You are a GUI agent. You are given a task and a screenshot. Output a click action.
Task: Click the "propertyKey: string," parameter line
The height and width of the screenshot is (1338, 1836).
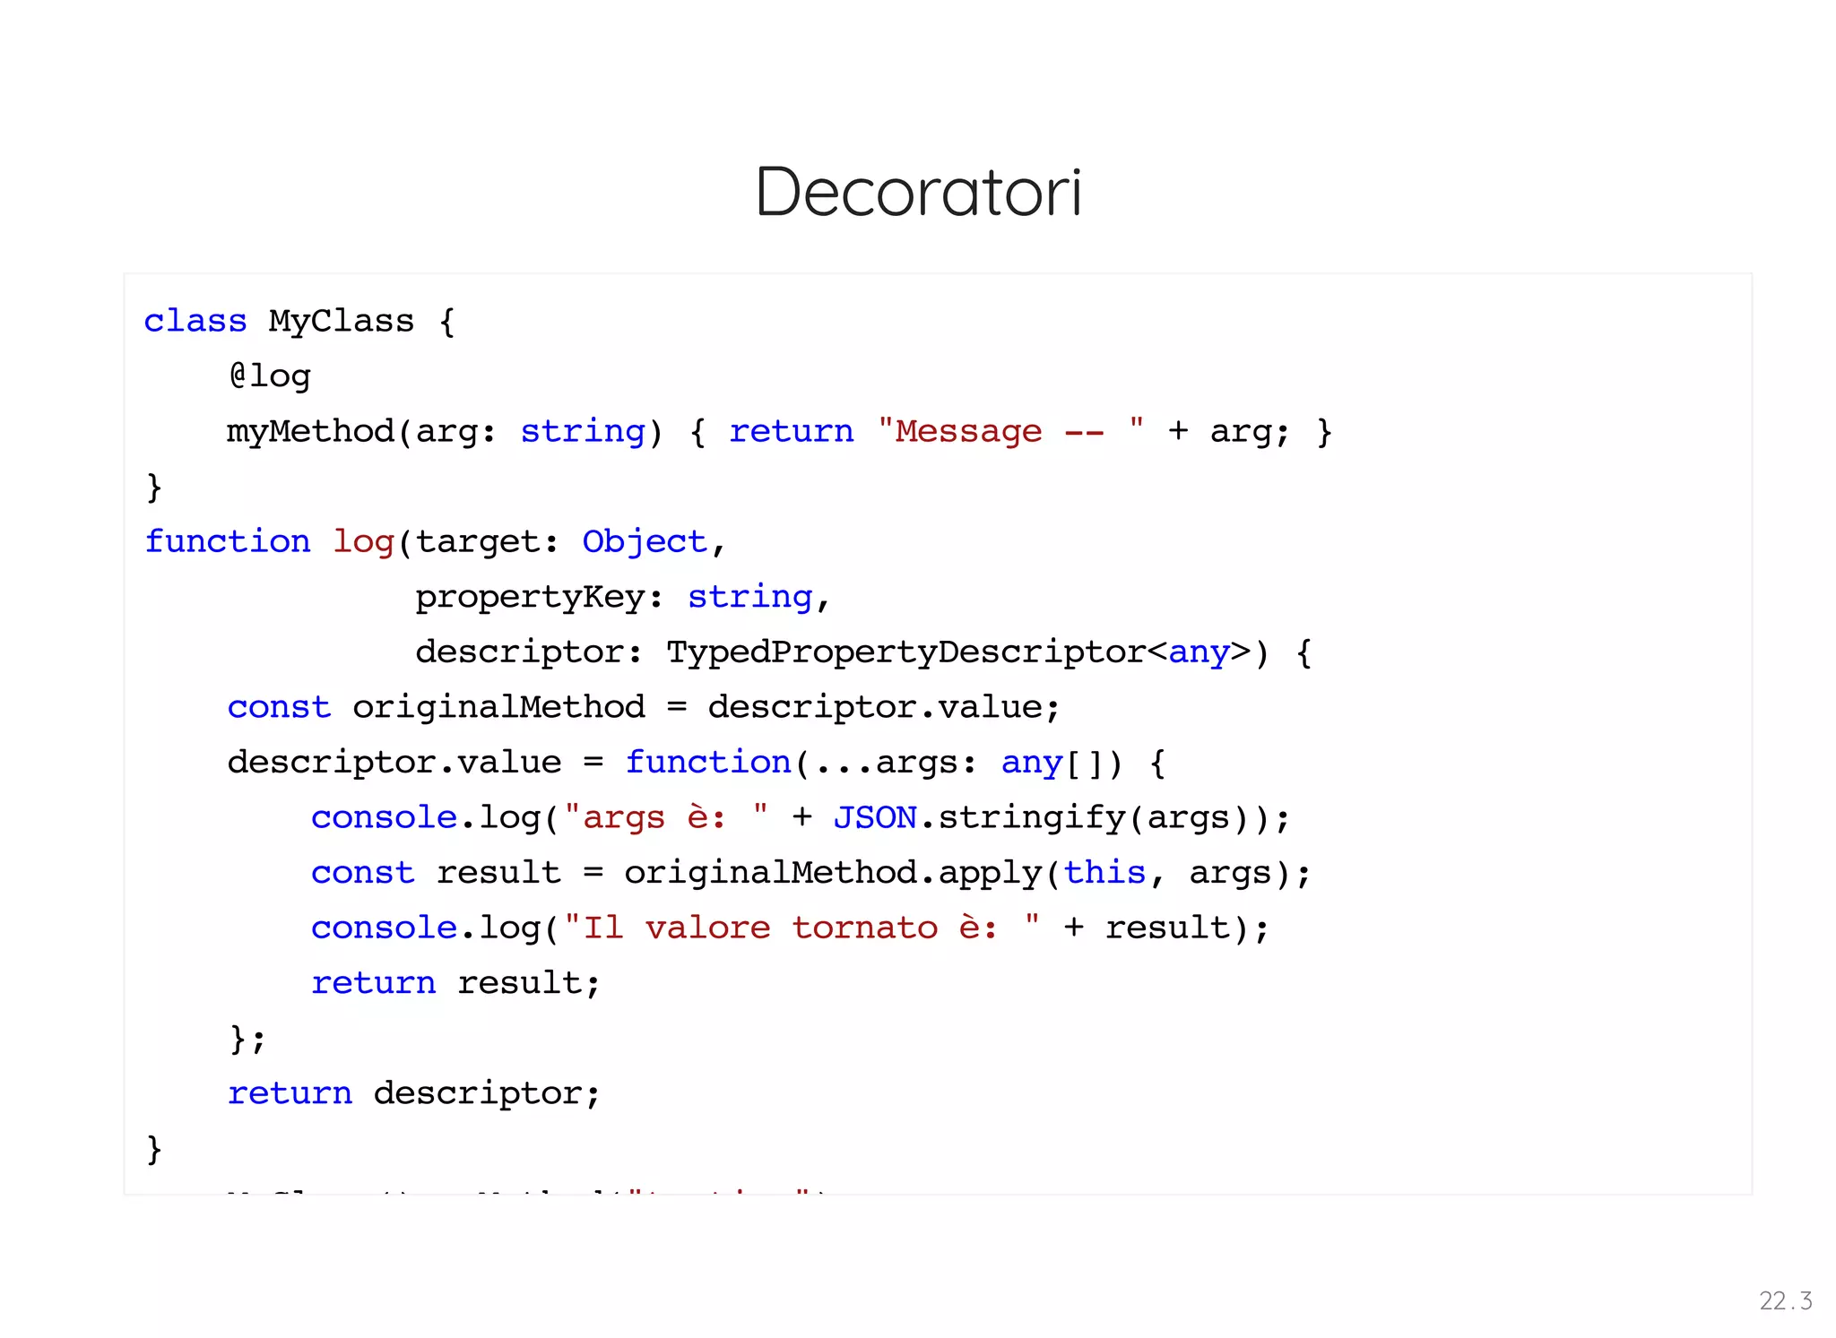click(623, 597)
